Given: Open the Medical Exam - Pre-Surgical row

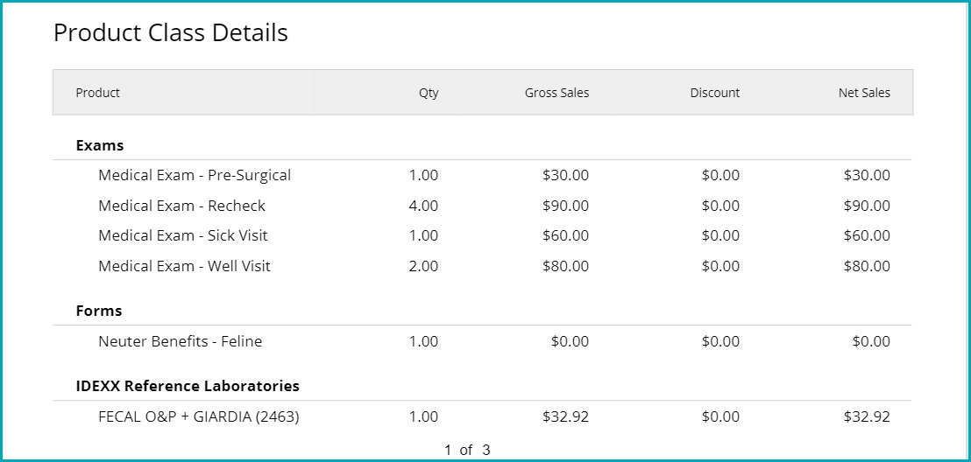Looking at the screenshot, I should [x=195, y=175].
